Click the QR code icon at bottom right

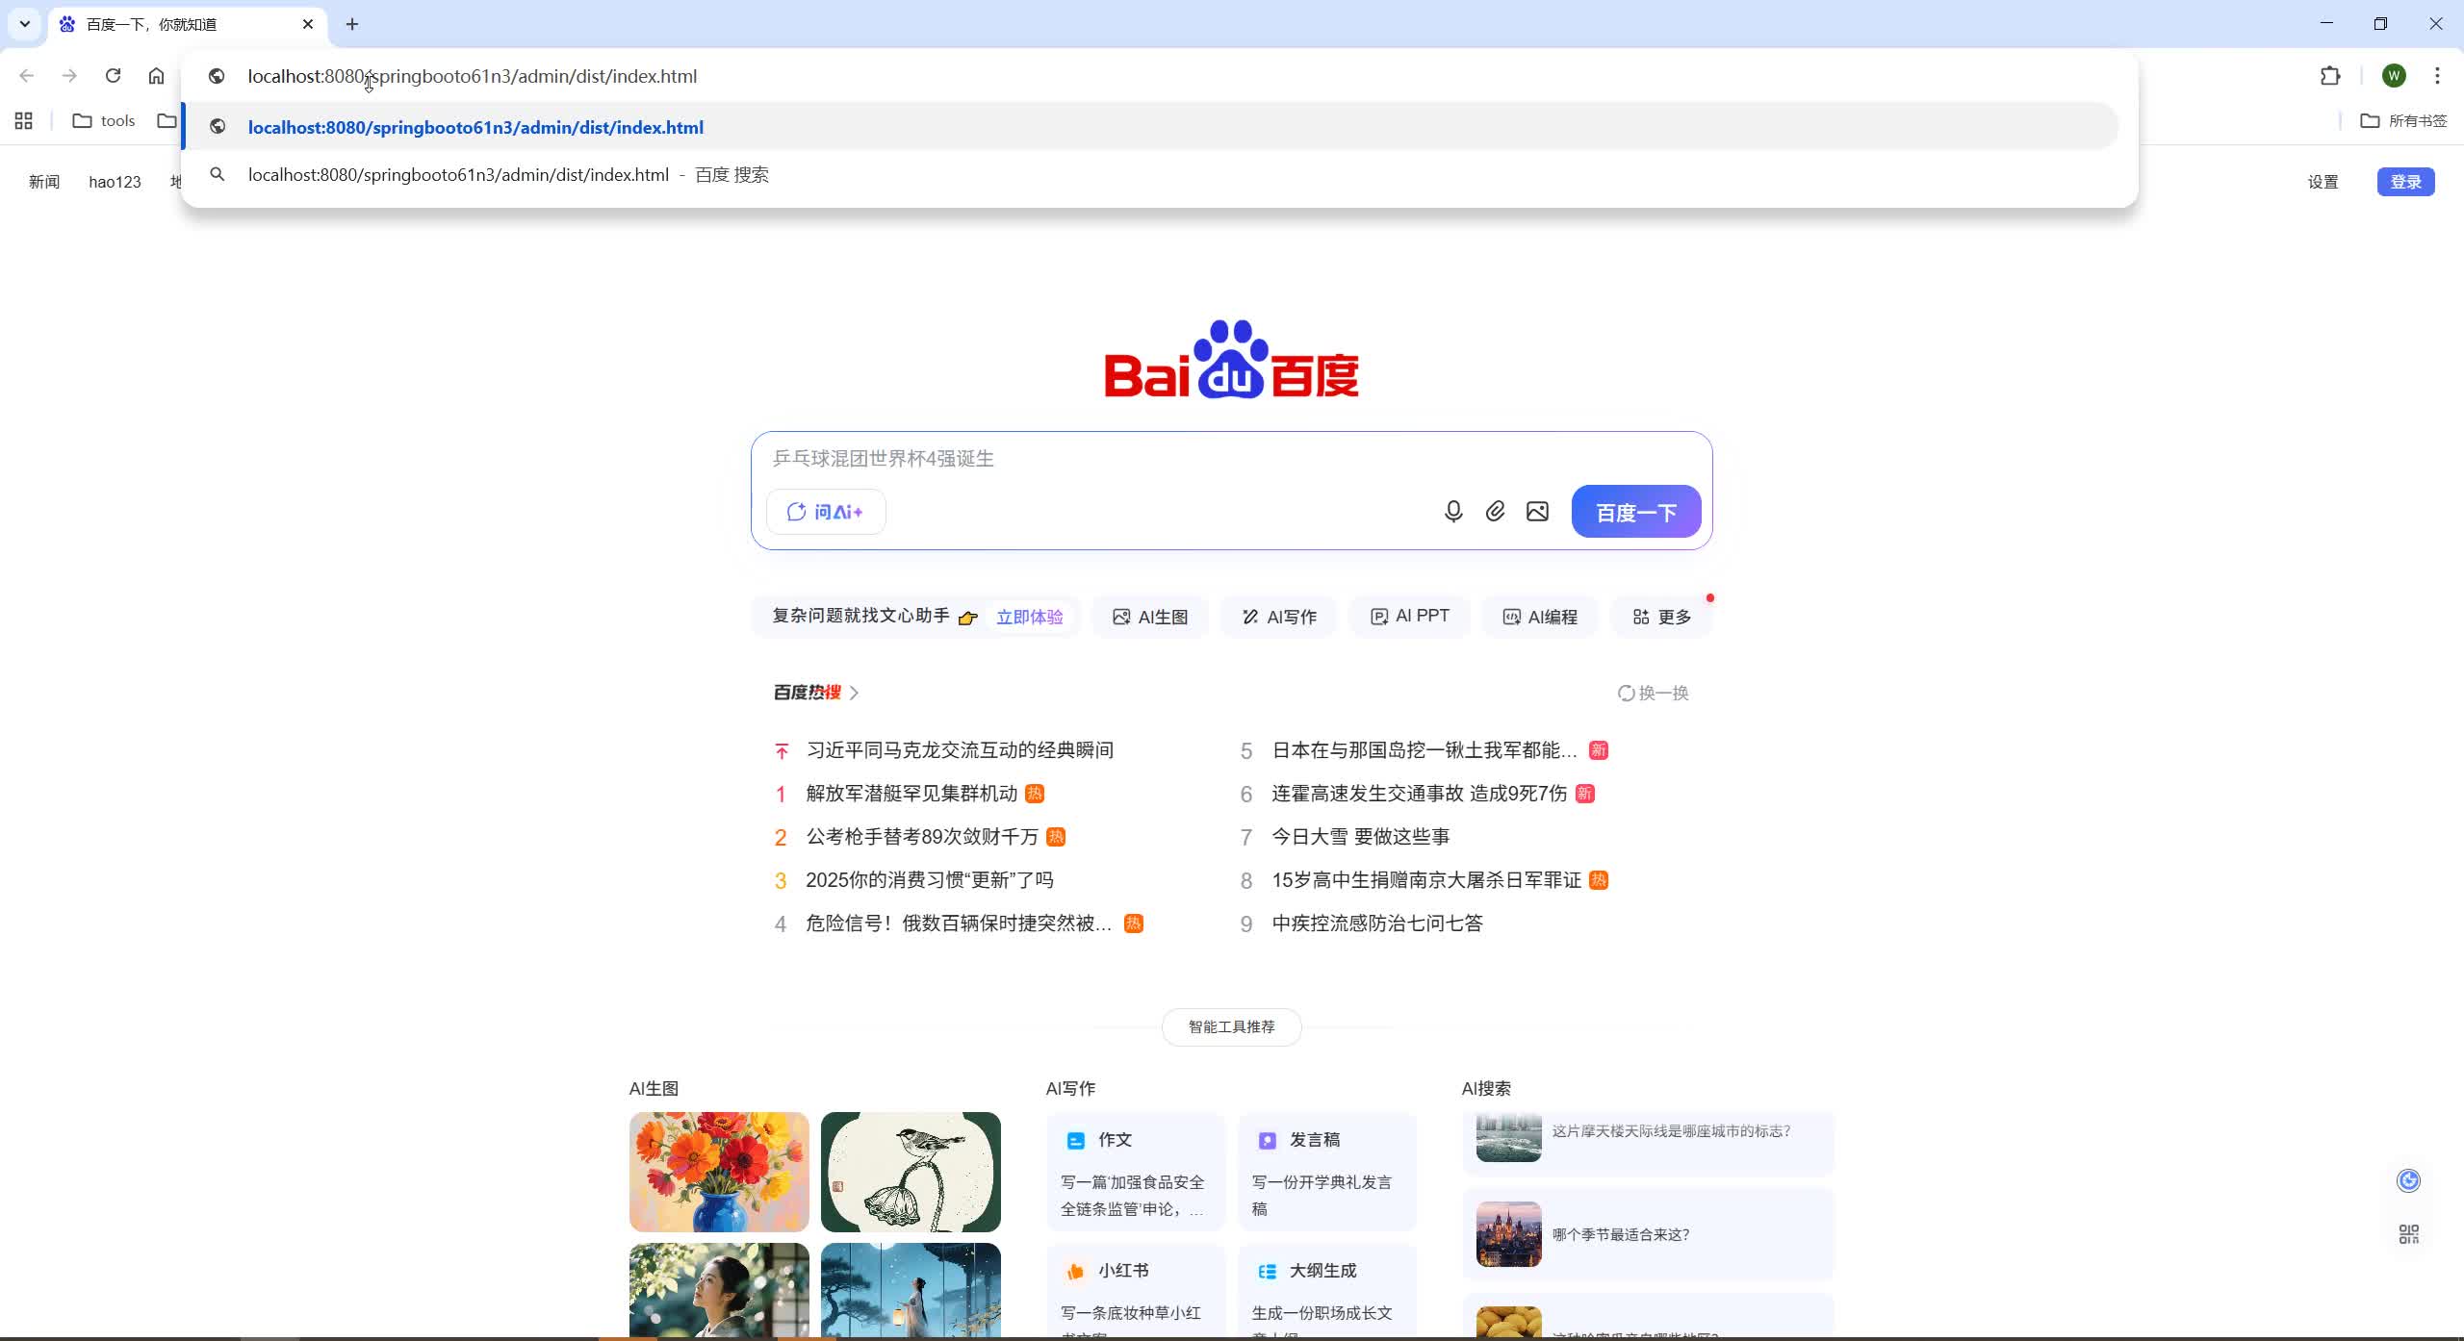[x=2408, y=1232]
